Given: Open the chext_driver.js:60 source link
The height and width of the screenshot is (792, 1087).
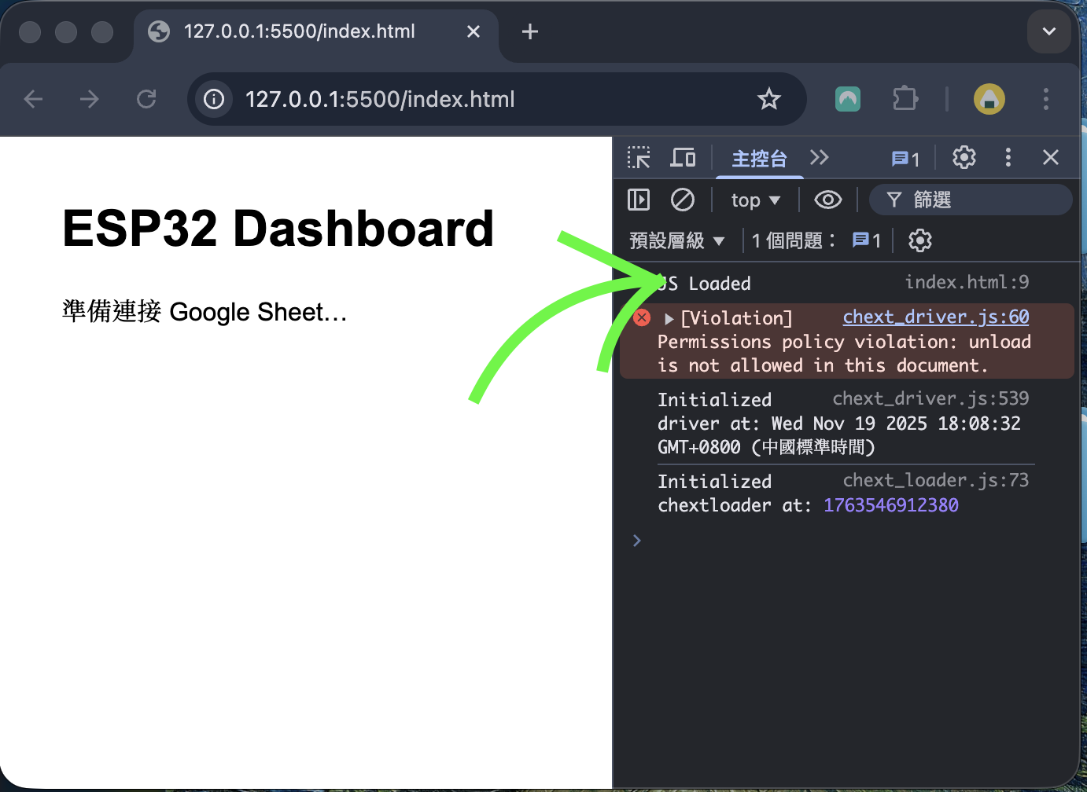Looking at the screenshot, I should [x=935, y=317].
